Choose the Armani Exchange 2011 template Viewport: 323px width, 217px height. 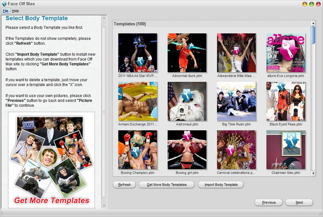(x=138, y=101)
